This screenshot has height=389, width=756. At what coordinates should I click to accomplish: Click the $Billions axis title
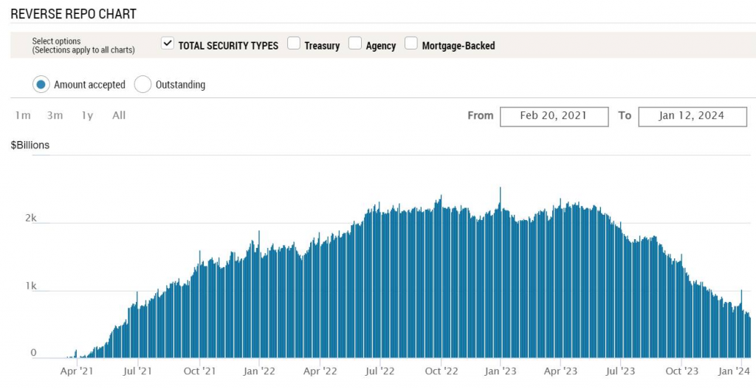(x=30, y=145)
